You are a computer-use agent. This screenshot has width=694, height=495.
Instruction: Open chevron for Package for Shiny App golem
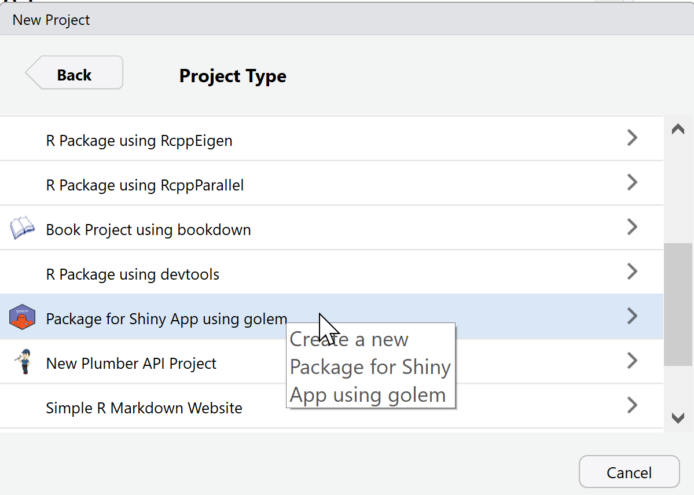point(632,316)
